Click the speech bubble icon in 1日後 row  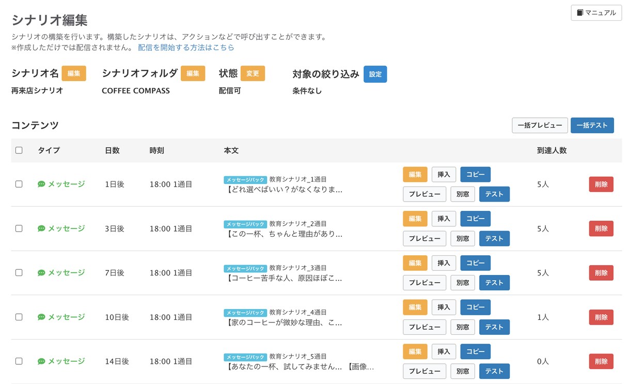click(x=42, y=184)
